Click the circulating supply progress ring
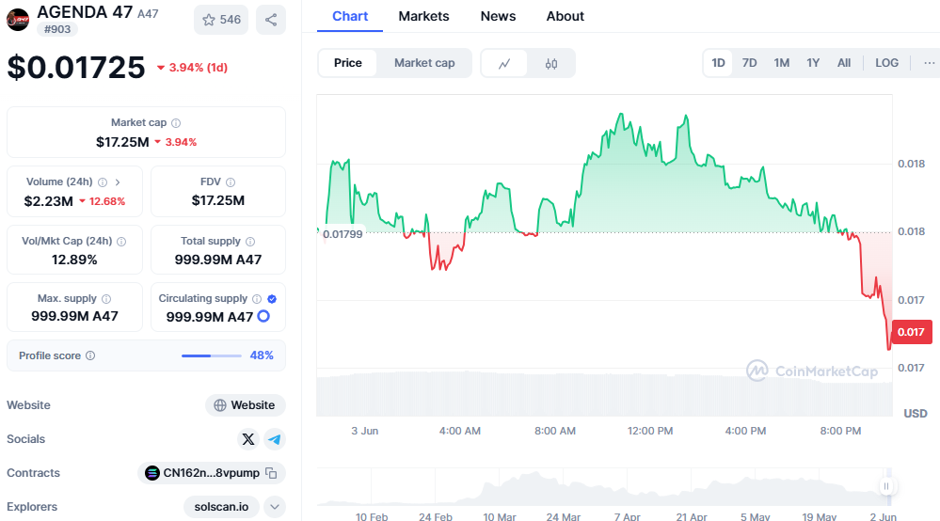This screenshot has height=521, width=940. [x=263, y=316]
